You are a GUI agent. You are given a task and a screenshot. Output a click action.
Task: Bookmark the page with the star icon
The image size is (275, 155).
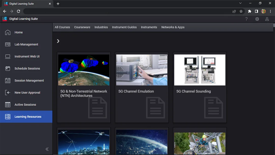pos(241,11)
